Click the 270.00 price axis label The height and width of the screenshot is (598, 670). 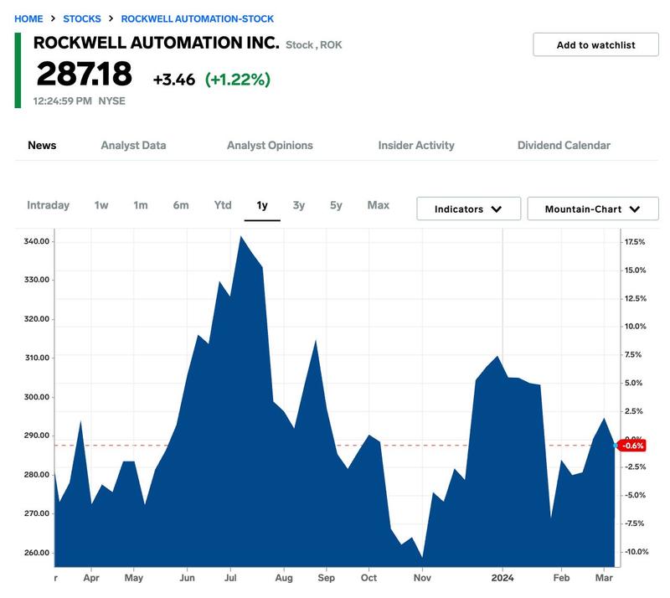click(36, 513)
